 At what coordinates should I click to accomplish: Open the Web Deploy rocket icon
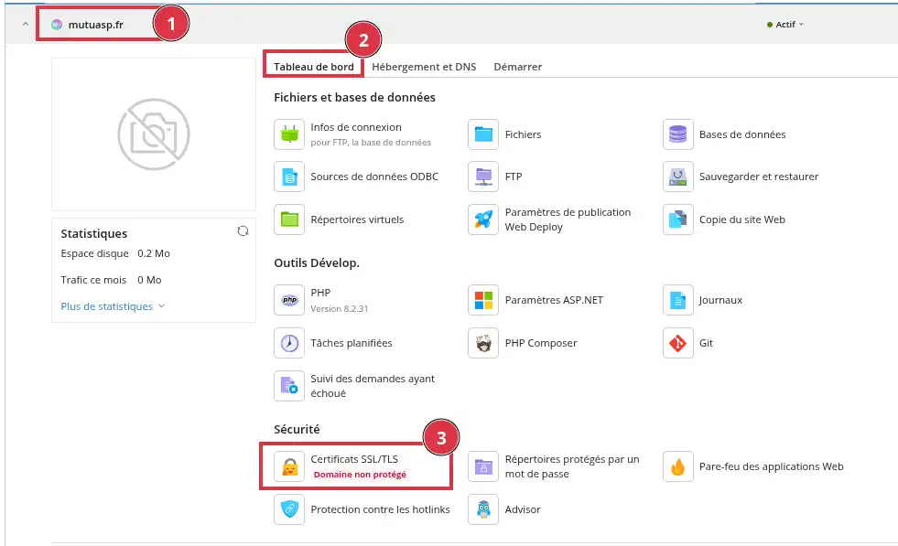tap(483, 219)
